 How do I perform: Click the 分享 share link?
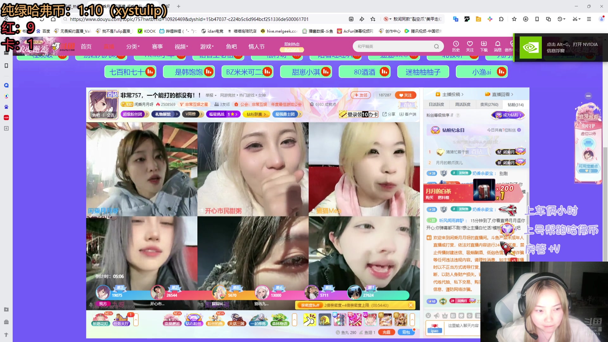click(389, 114)
